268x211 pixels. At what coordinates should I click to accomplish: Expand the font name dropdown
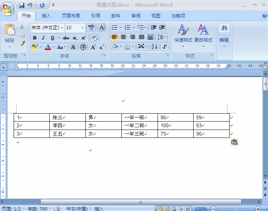[62, 28]
